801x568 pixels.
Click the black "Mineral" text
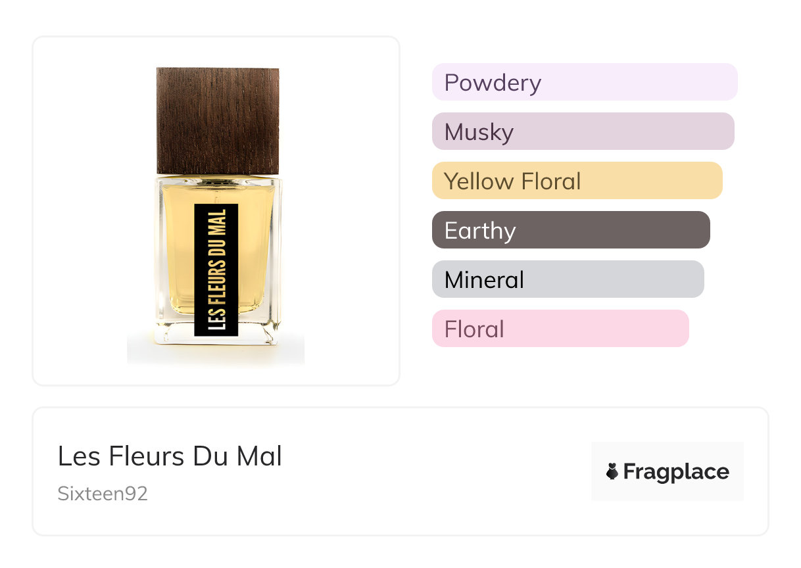(484, 280)
